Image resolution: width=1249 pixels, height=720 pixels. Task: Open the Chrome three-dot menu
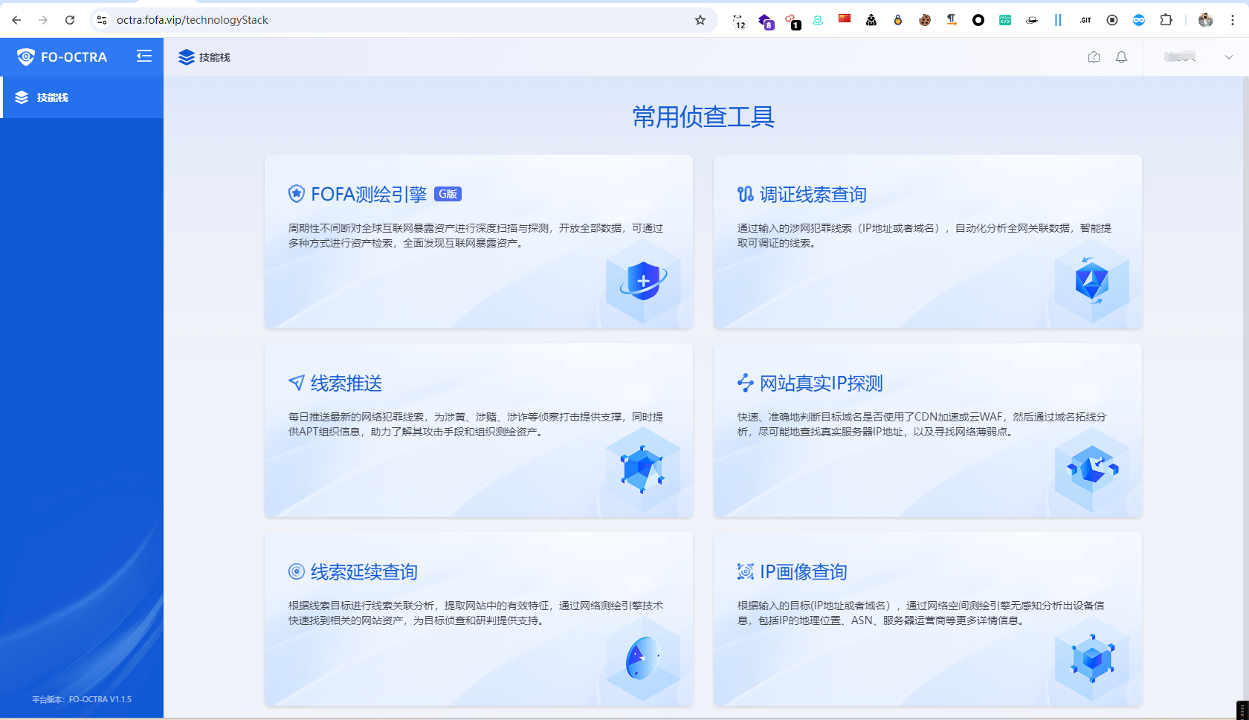tap(1233, 20)
